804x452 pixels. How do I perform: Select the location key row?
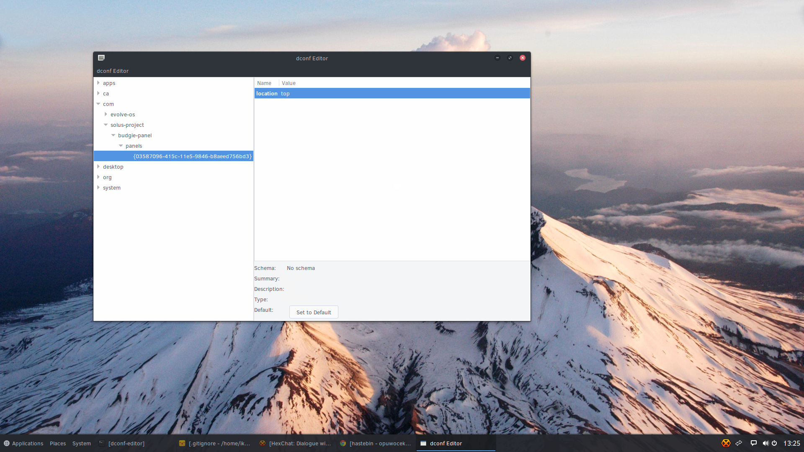[392, 93]
